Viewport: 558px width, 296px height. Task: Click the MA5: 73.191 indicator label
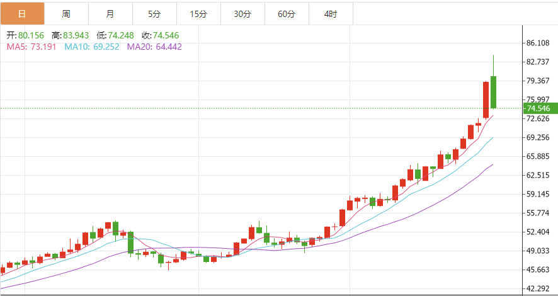[x=31, y=47]
